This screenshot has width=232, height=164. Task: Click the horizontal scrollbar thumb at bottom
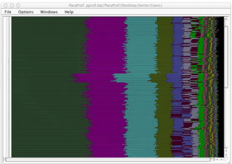[x=108, y=159]
